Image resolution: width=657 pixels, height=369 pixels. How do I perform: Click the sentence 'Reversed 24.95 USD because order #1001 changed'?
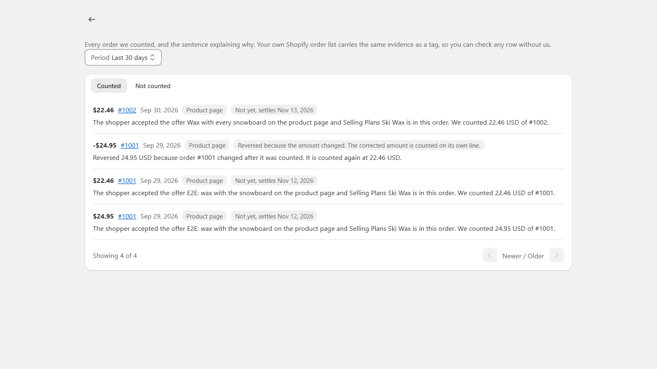pos(247,157)
